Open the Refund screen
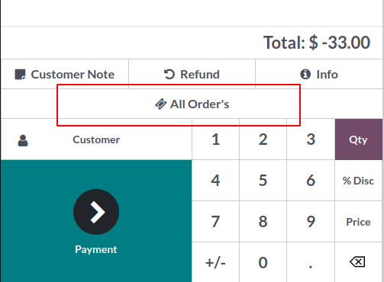 pyautogui.click(x=192, y=74)
